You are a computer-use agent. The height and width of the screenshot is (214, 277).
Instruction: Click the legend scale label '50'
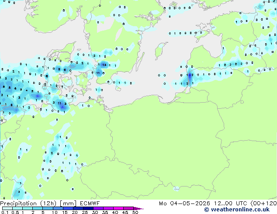[135, 212]
